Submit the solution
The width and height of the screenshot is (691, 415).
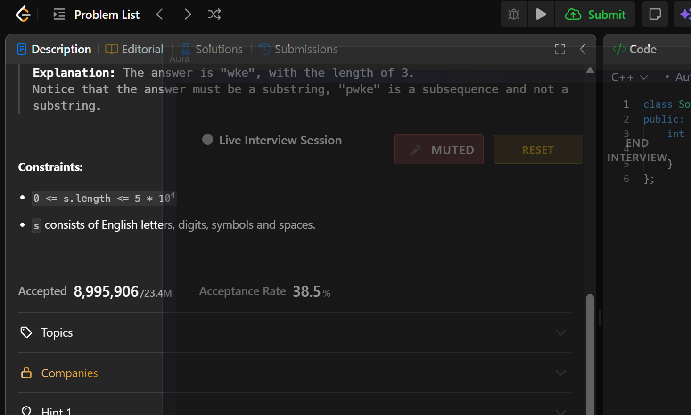point(595,15)
